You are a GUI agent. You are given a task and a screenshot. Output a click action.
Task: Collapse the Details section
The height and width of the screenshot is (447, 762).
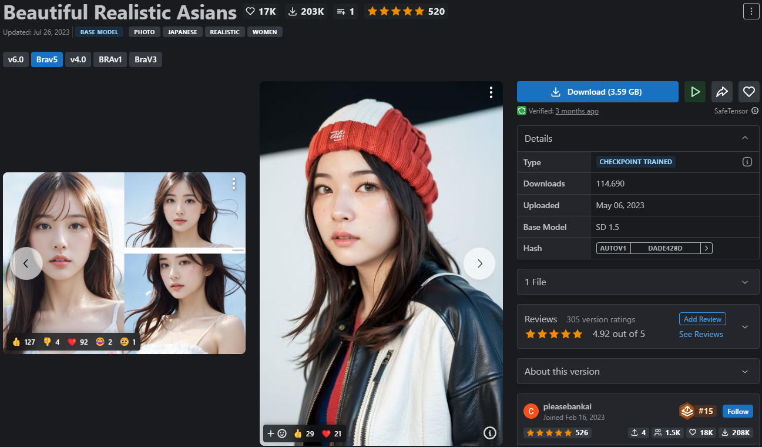pos(745,138)
